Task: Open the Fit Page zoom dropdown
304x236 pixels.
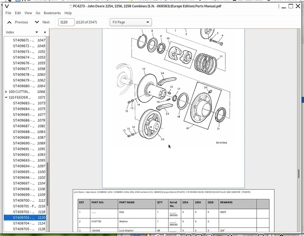Action: tap(131, 22)
